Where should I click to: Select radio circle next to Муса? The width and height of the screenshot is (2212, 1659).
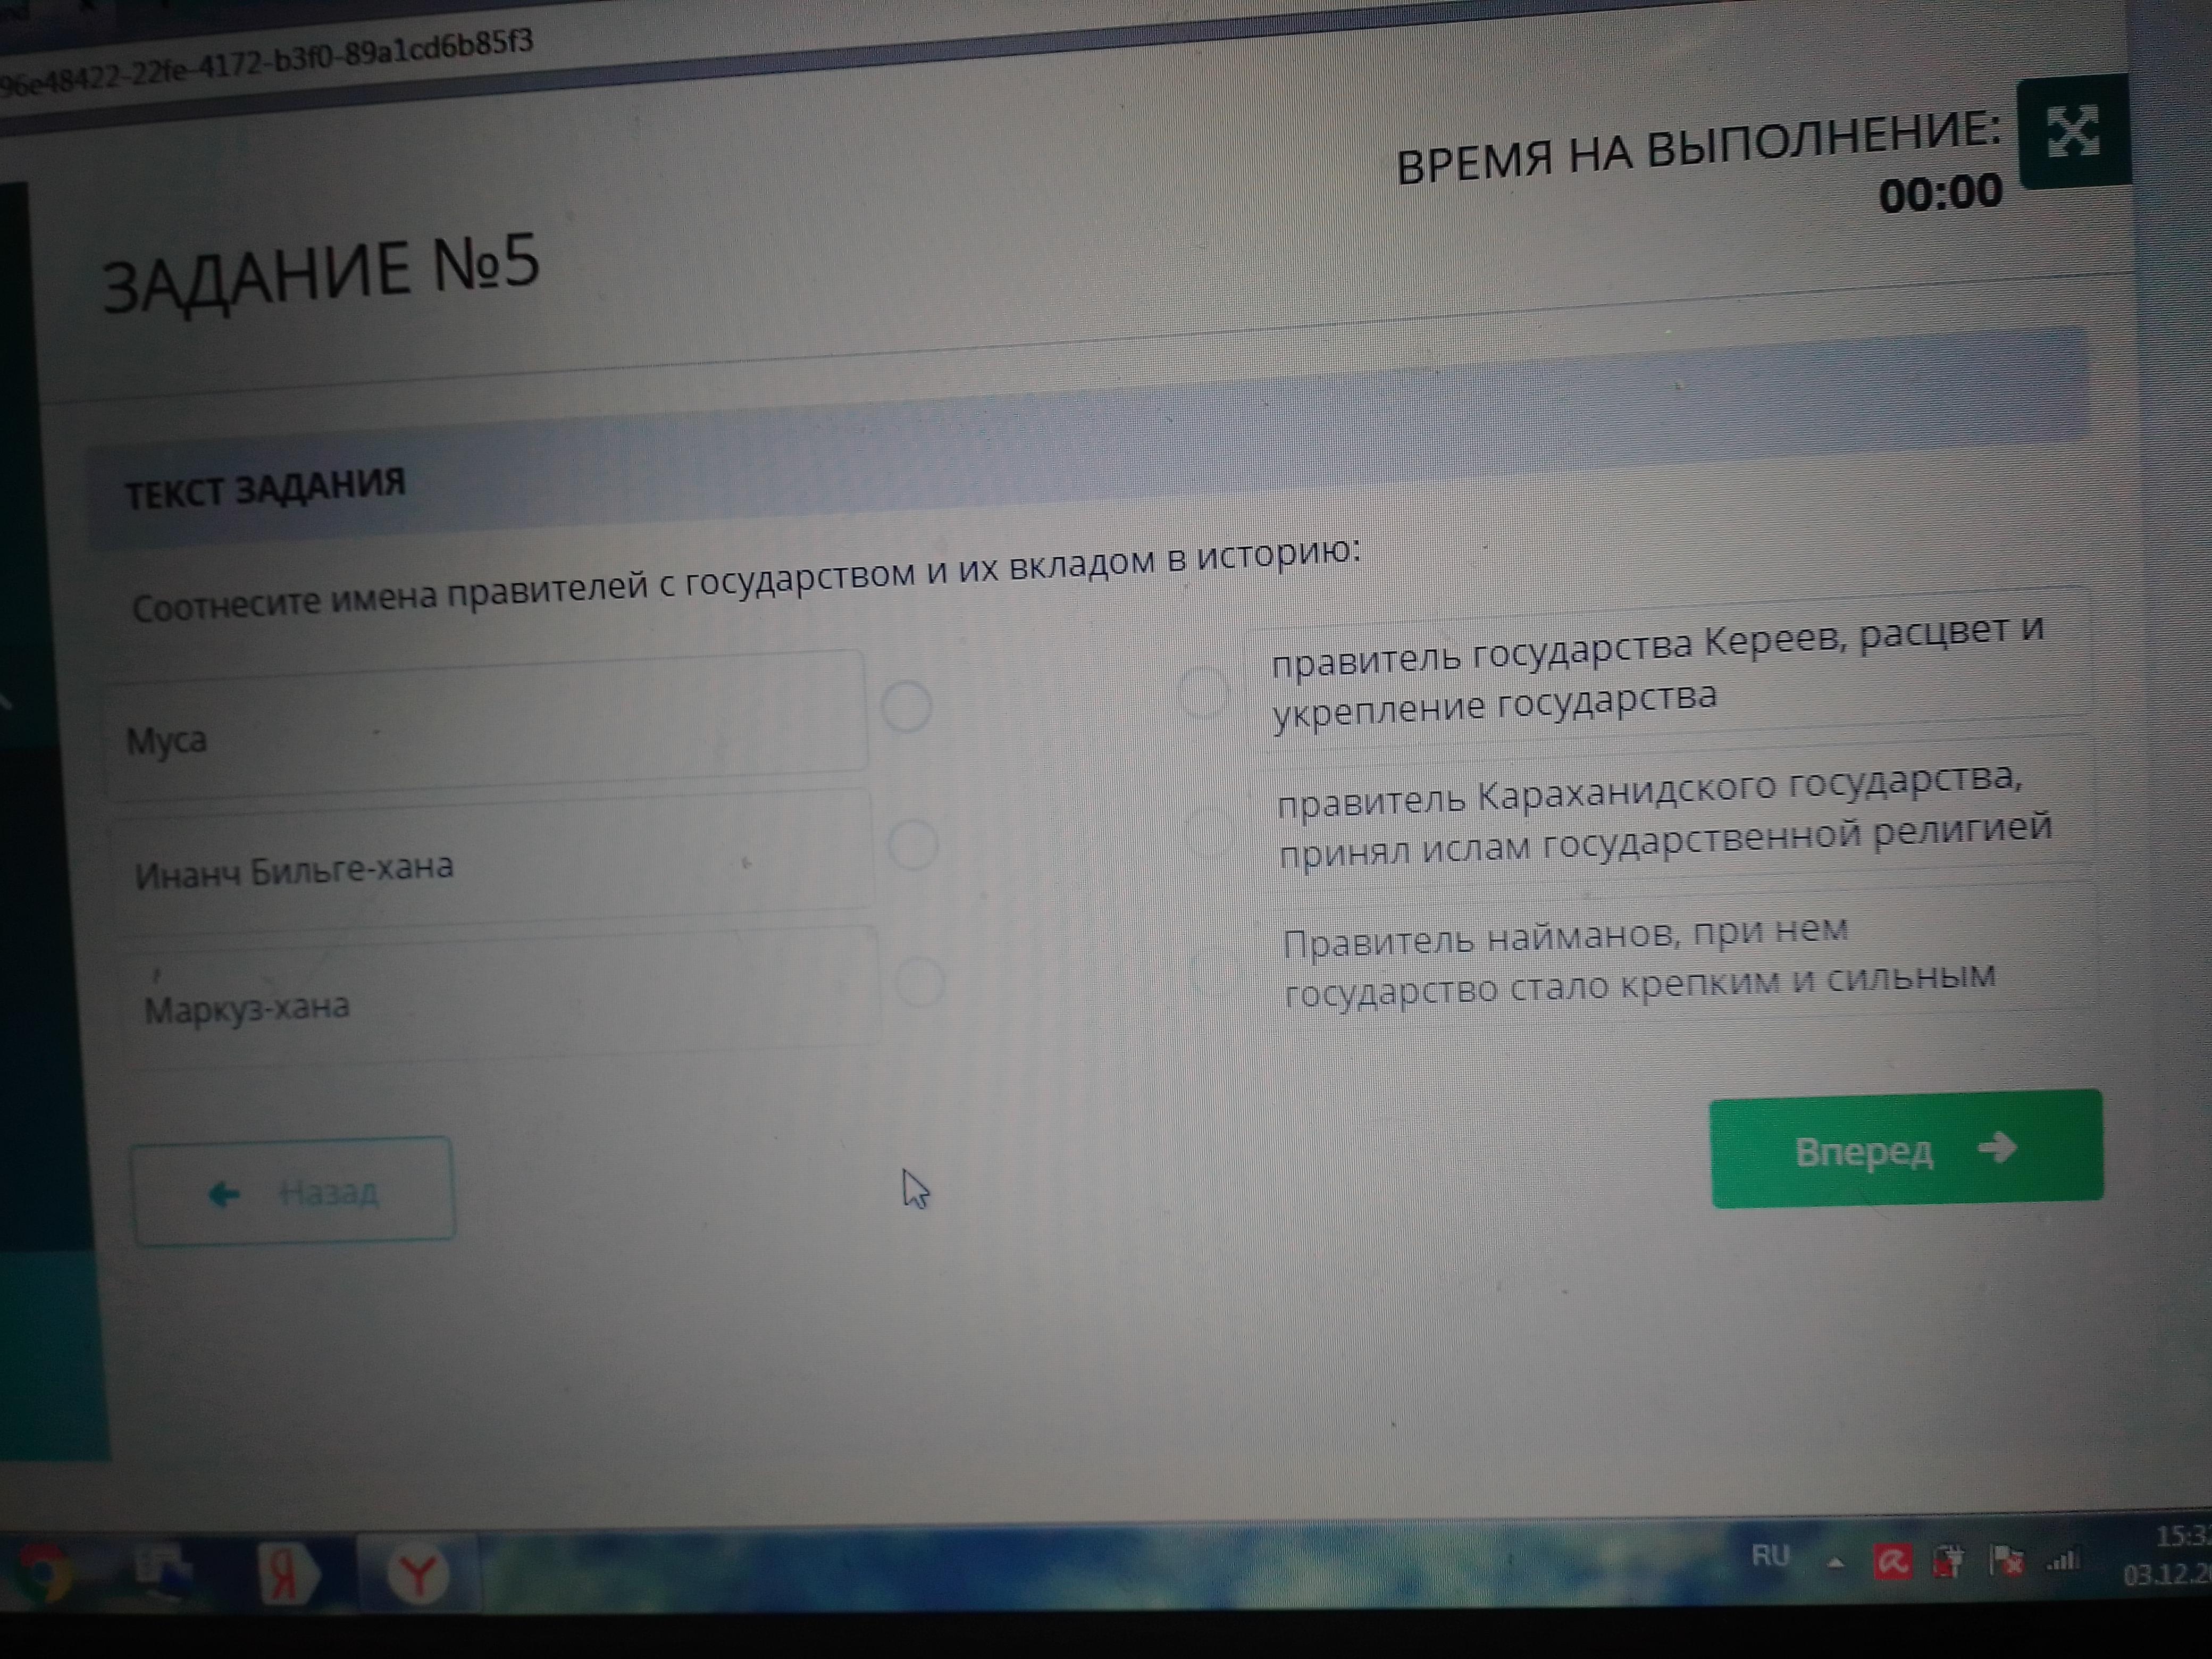point(907,707)
